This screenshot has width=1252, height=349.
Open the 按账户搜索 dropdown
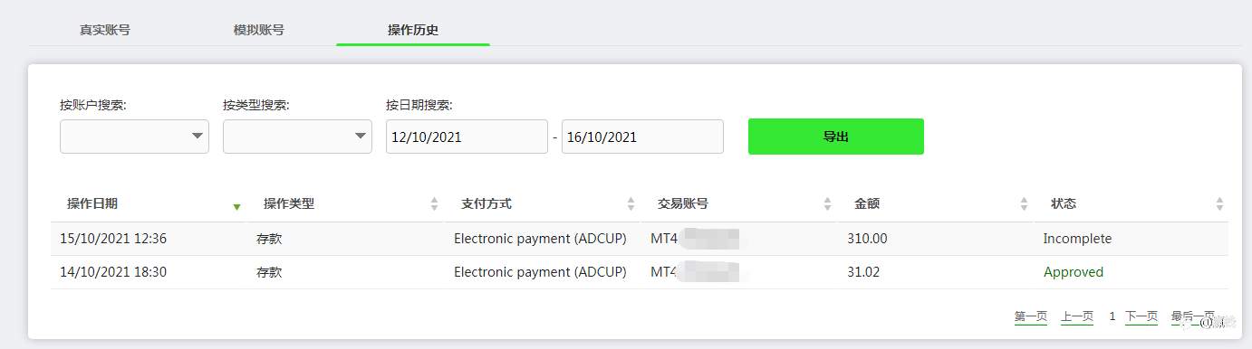(x=134, y=137)
